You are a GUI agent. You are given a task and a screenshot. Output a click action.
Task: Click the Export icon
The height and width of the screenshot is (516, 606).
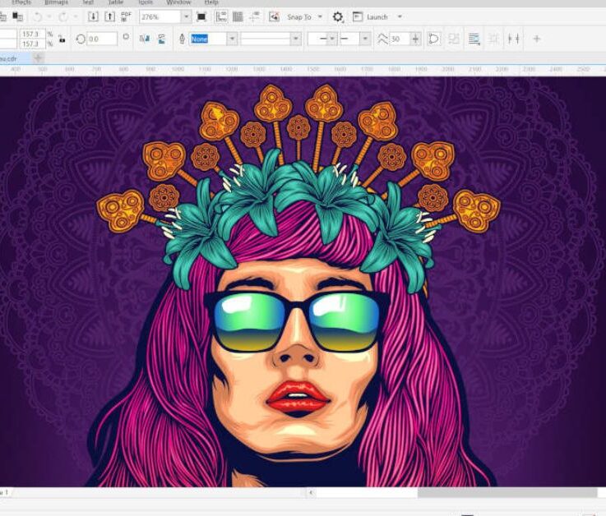tap(109, 16)
